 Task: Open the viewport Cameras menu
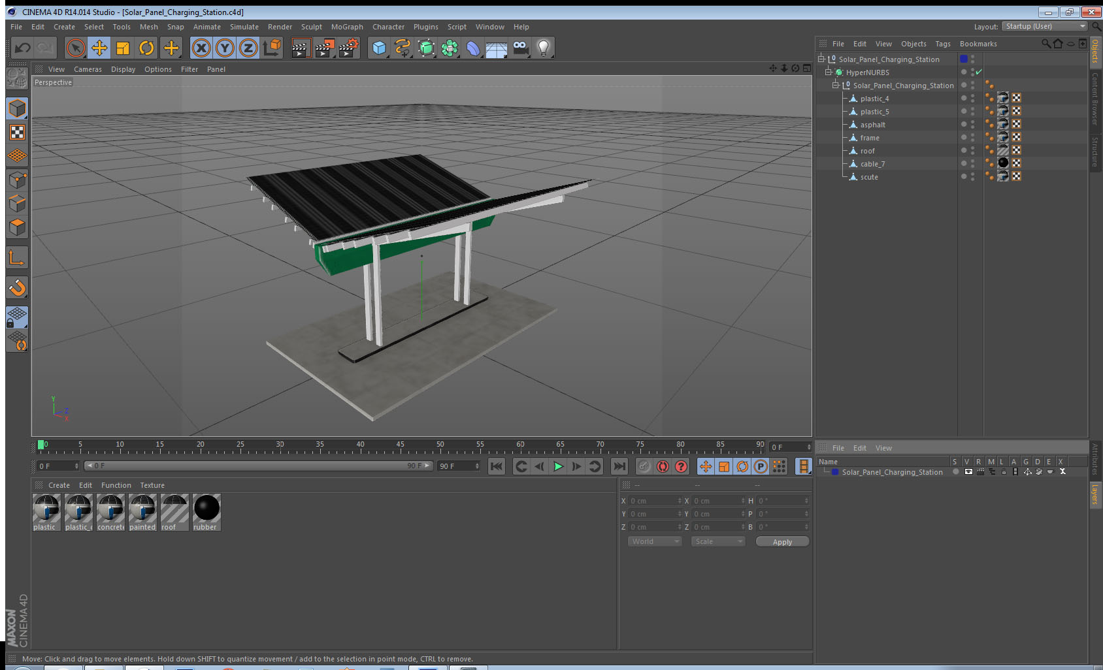[88, 69]
